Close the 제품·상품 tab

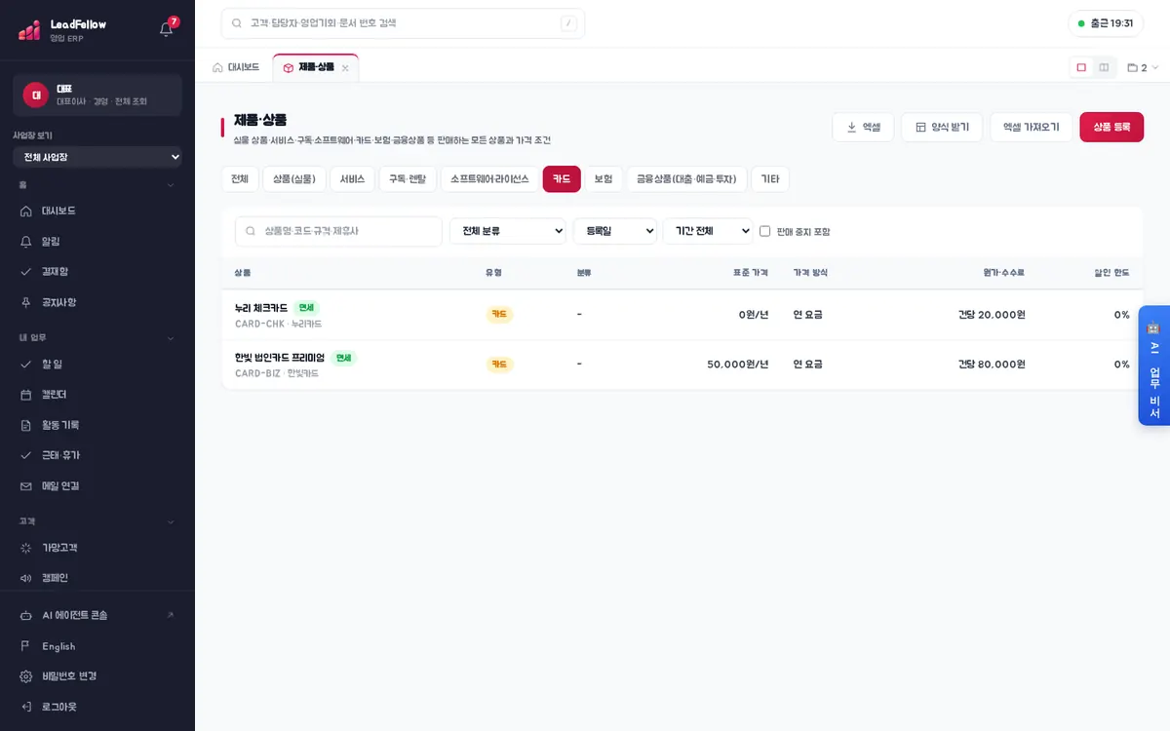pyautogui.click(x=345, y=68)
